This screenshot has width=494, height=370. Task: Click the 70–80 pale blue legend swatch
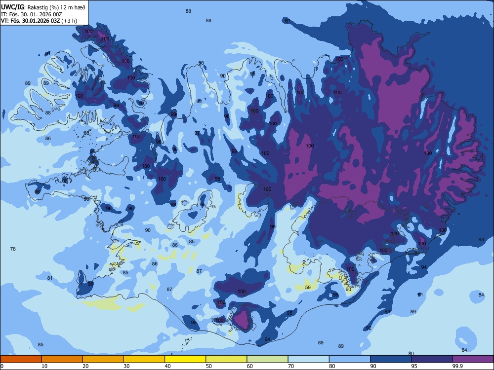(x=308, y=359)
